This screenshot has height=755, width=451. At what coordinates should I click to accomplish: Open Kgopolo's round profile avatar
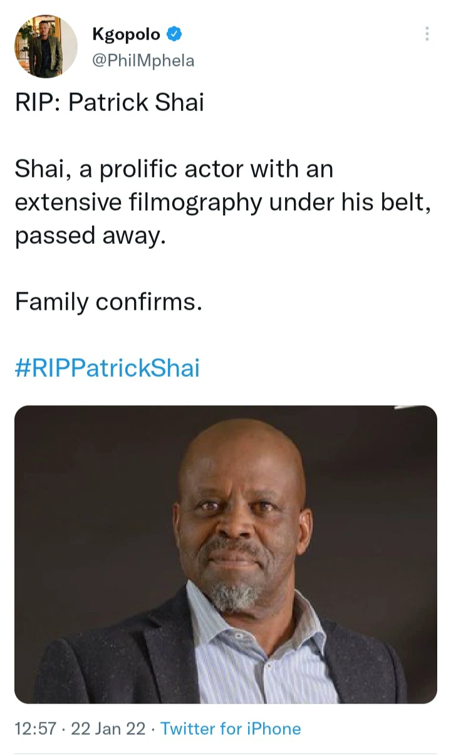46,47
